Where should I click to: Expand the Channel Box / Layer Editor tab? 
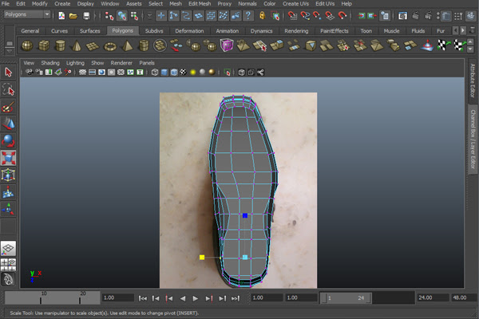[x=473, y=140]
